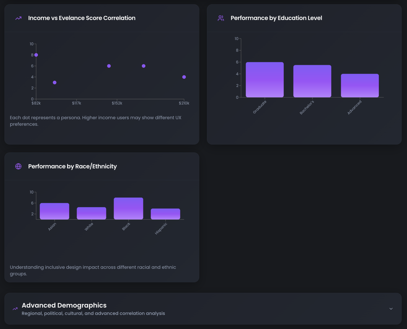This screenshot has height=329, width=407.
Task: Click the Advanced Demographics subtitle about regional analysis
Action: coord(93,313)
